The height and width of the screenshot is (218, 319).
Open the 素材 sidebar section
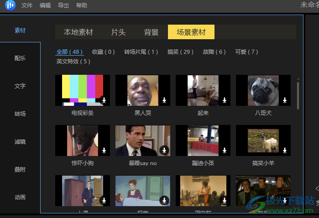(20, 31)
